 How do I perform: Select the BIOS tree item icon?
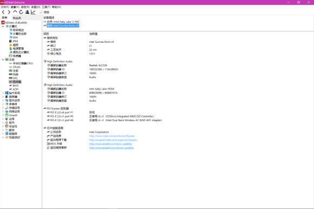(11, 86)
